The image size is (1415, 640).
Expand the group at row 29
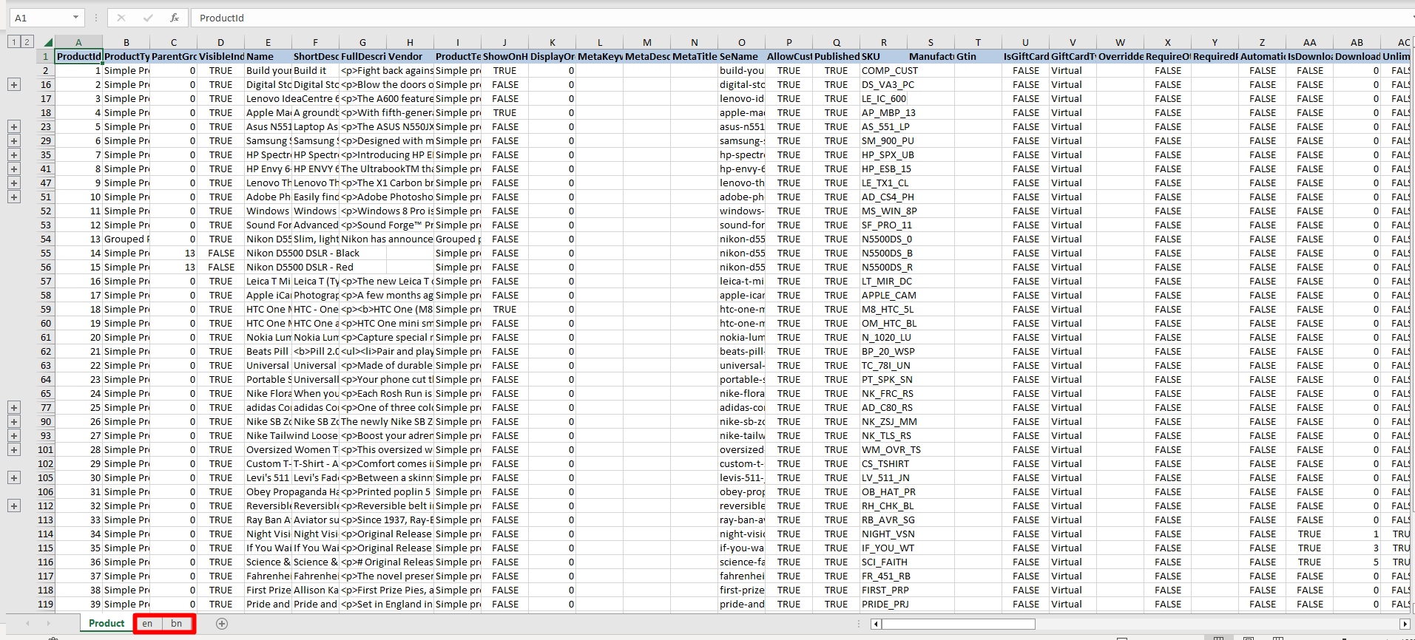14,141
